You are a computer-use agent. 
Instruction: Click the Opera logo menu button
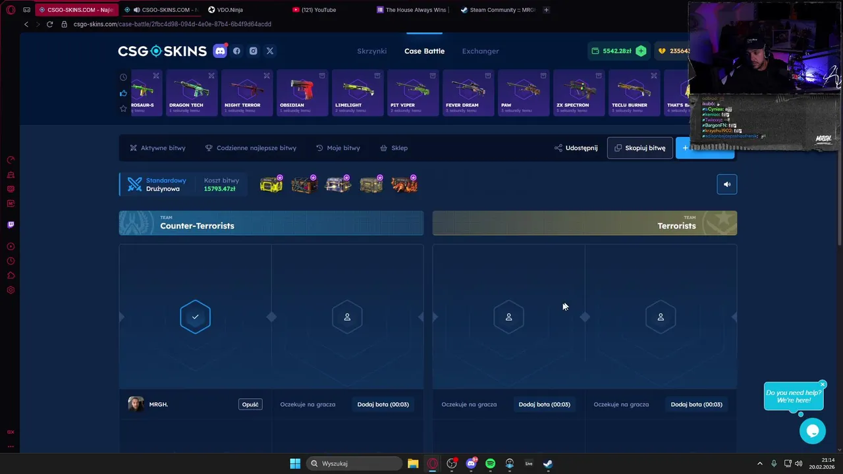click(11, 10)
